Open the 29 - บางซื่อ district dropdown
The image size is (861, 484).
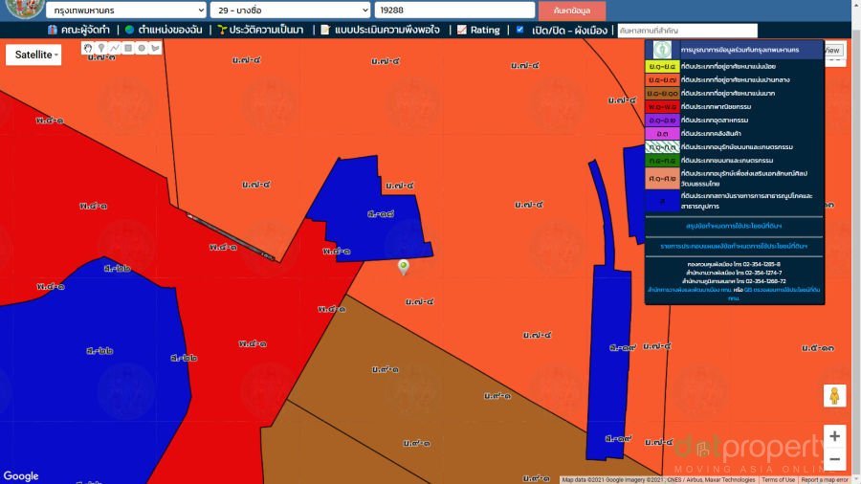(x=289, y=10)
